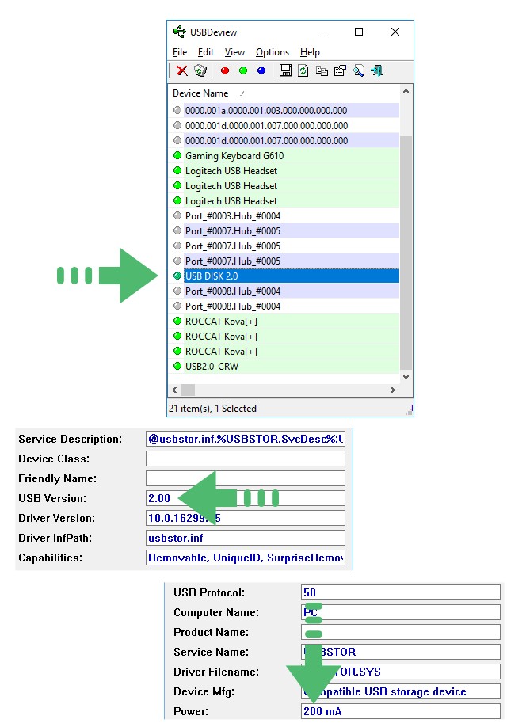The image size is (507, 727).
Task: Click the recycle bin toolbar icon
Action: coord(200,70)
